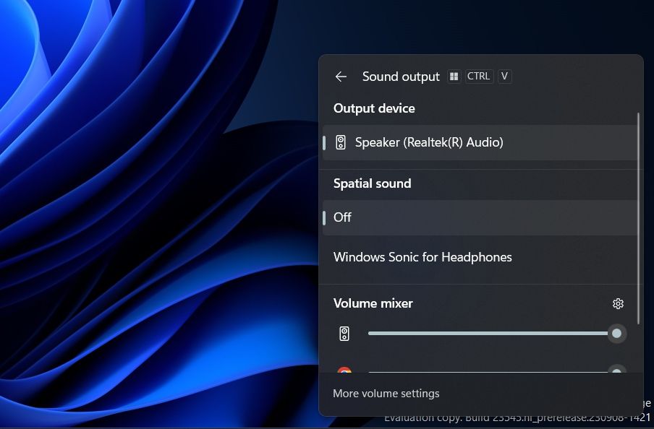Viewport: 654px width, 429px height.
Task: Enable Windows Sonic for Headphones
Action: (x=422, y=257)
